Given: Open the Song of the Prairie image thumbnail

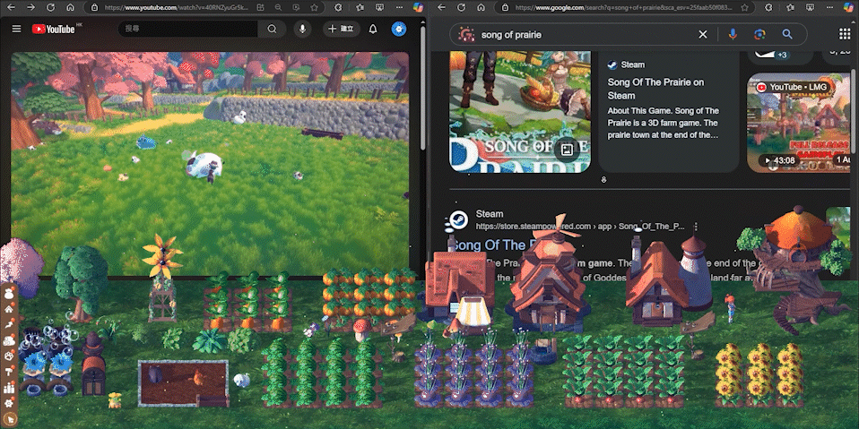Looking at the screenshot, I should 520,112.
